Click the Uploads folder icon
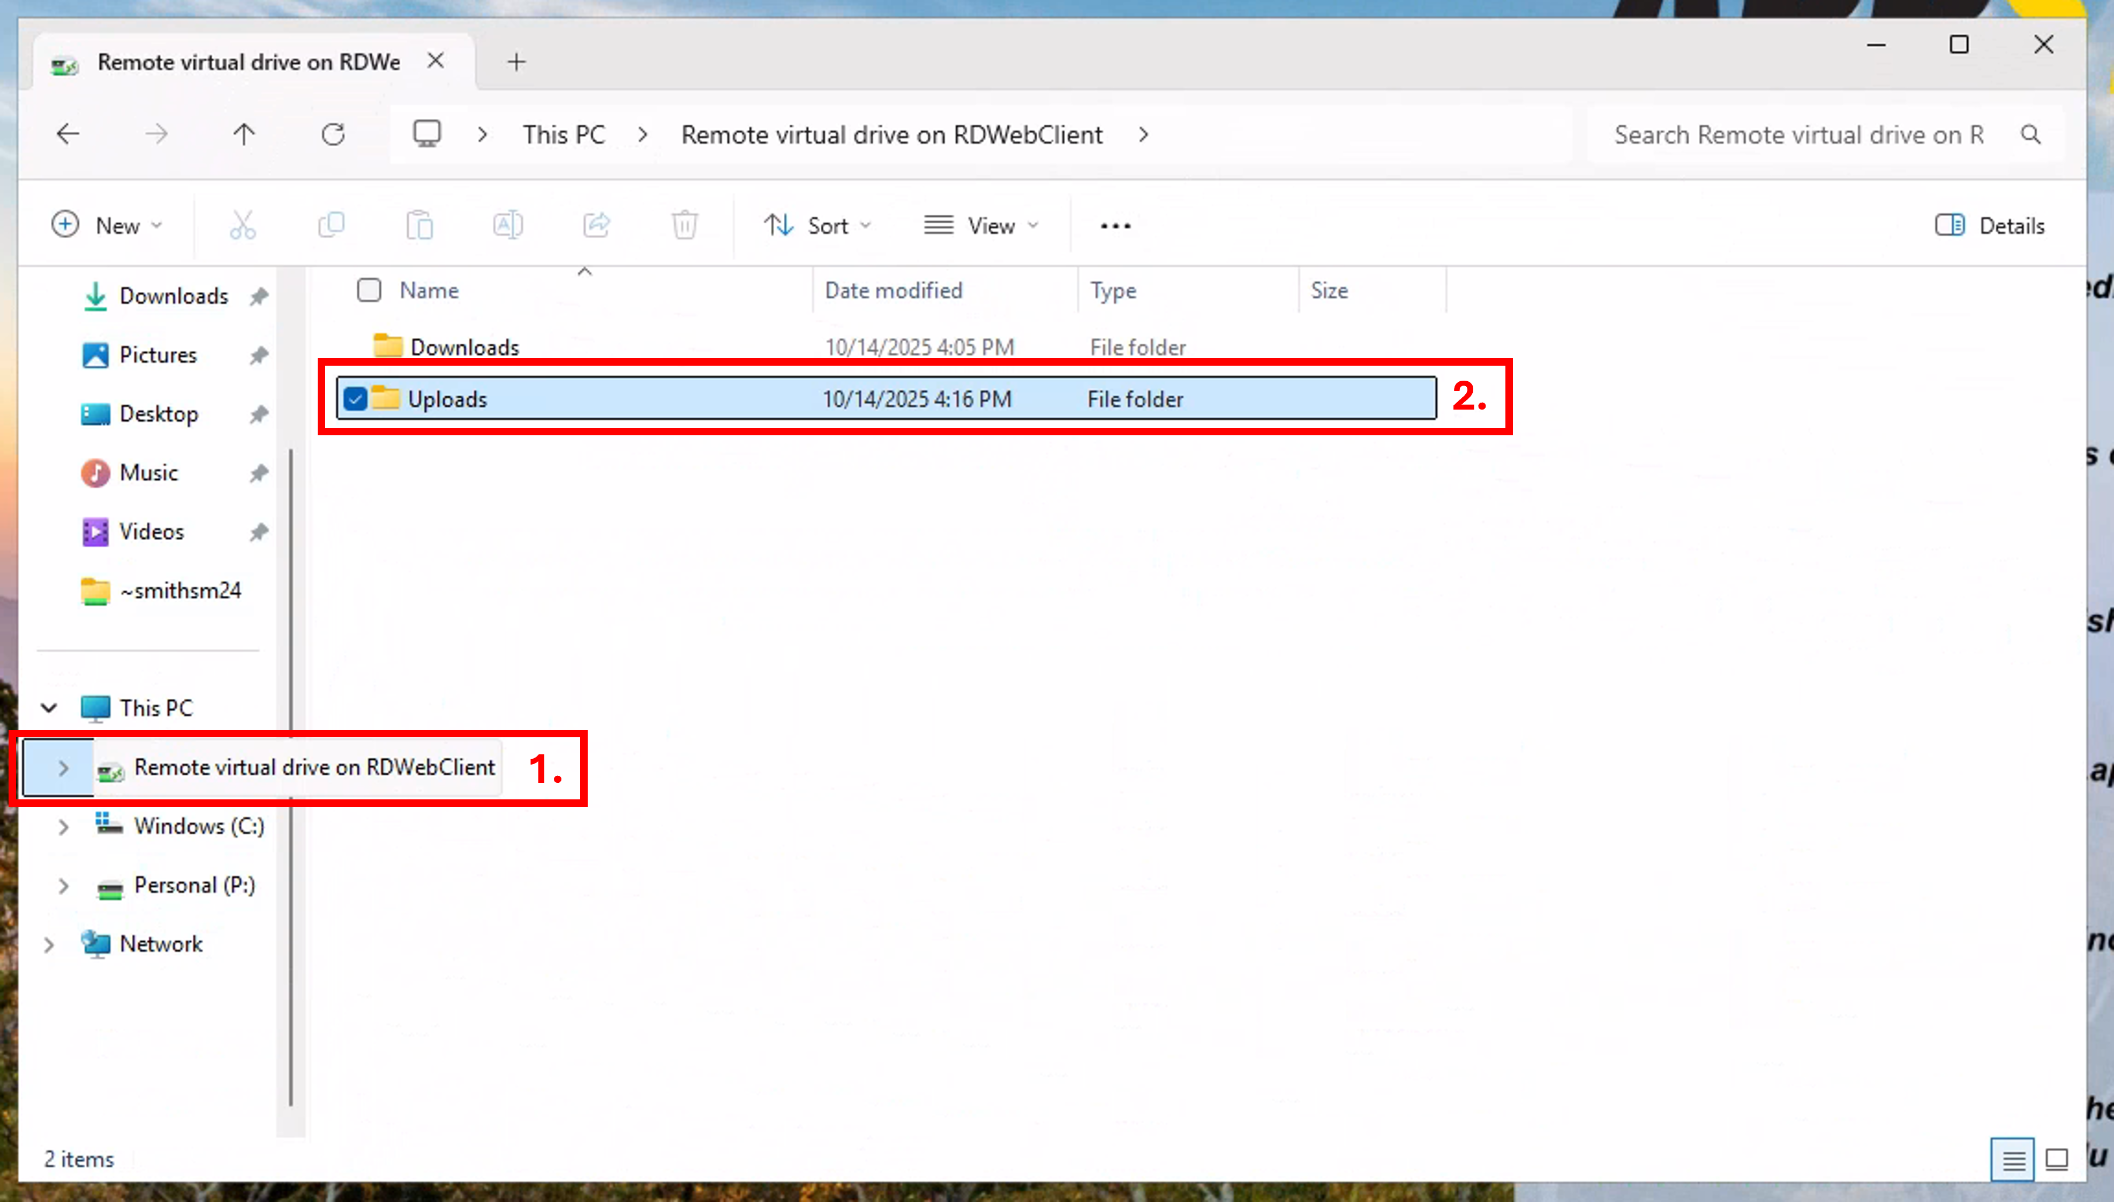 tap(385, 398)
